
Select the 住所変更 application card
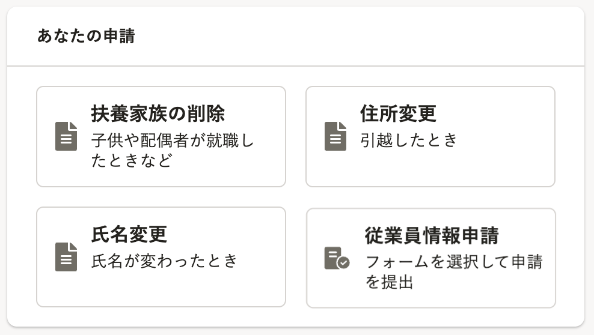click(x=430, y=136)
